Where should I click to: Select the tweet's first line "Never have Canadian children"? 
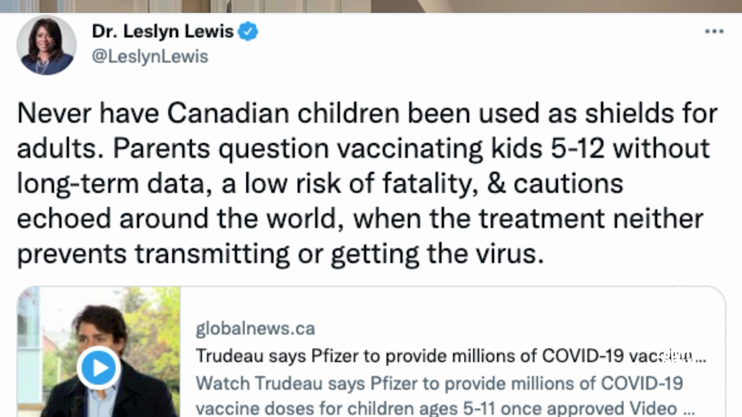(x=367, y=114)
